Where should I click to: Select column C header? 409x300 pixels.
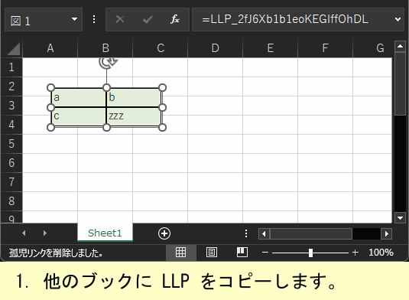(x=160, y=48)
